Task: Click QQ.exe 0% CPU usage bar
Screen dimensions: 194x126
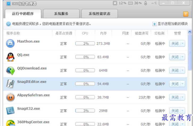Action: (x=85, y=57)
